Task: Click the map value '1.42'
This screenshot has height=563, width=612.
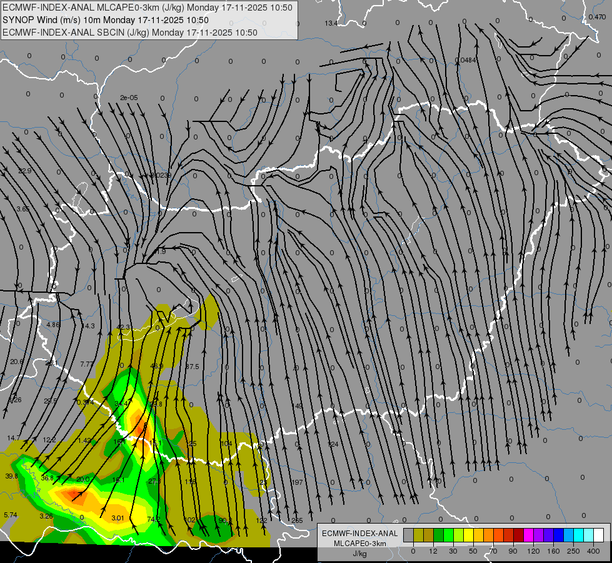Action: coord(84,441)
